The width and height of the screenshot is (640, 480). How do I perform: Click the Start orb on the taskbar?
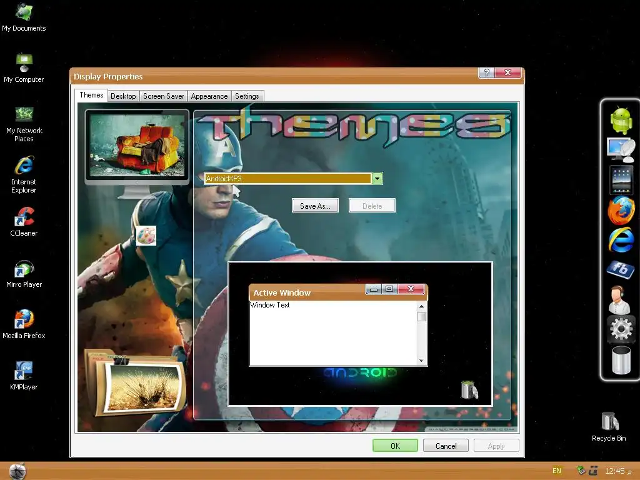click(x=17, y=471)
